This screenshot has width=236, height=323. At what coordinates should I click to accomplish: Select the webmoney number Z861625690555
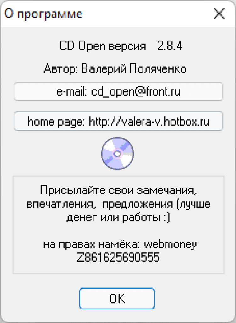118,257
